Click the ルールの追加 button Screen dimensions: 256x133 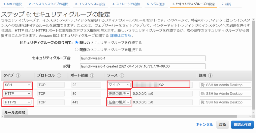pos(15,112)
